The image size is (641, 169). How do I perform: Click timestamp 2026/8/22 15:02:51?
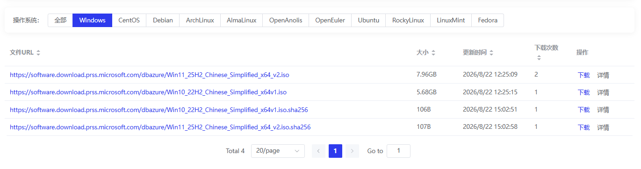[490, 110]
